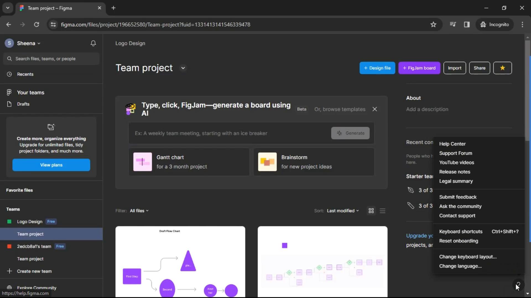This screenshot has height=298, width=531.
Task: Select Keyboard shortcuts menu item
Action: 461,232
